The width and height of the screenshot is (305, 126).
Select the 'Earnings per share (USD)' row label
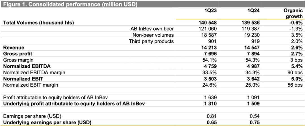[32, 116]
